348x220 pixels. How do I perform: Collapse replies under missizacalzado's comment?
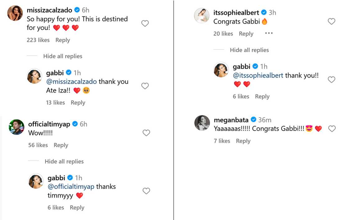coord(63,56)
